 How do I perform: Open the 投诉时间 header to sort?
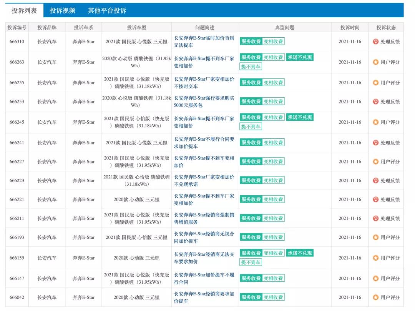[349, 27]
